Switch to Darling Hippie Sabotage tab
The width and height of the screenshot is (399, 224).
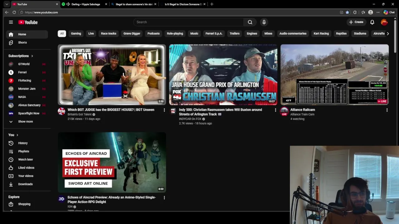click(x=85, y=4)
